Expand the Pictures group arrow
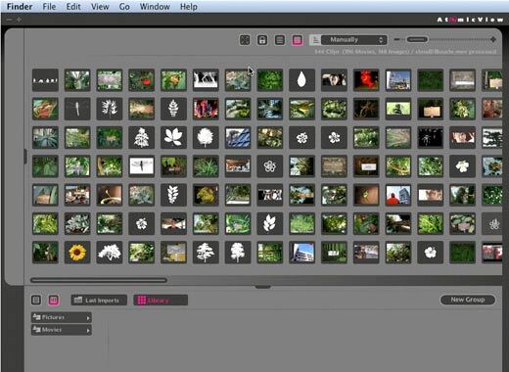This screenshot has width=509, height=372. pyautogui.click(x=88, y=318)
